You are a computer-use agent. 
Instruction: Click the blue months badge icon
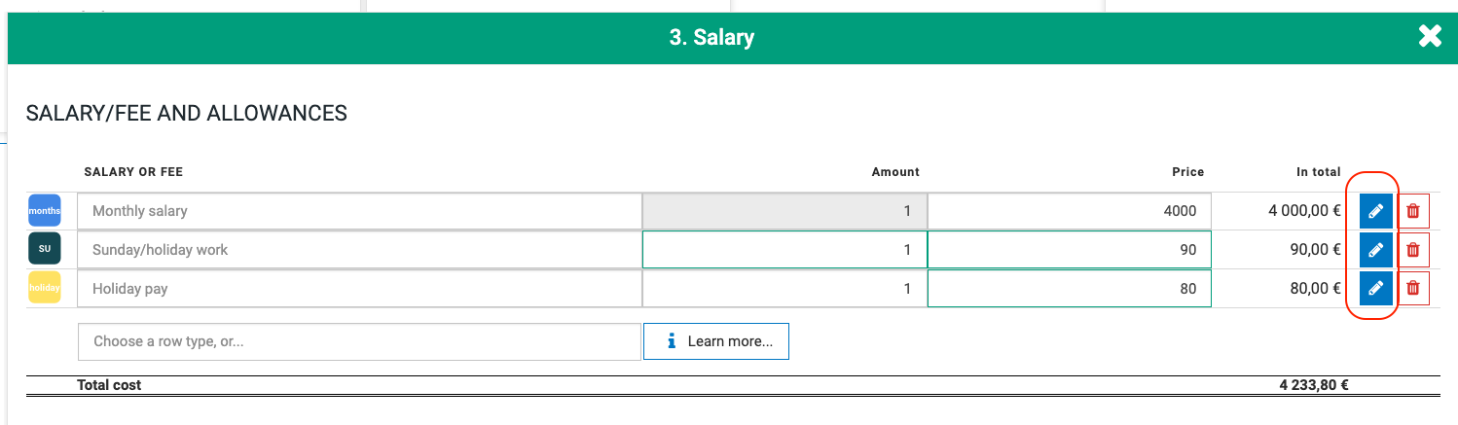tap(45, 211)
